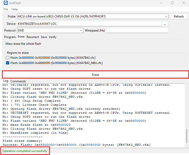Select the Erase tab
189x155 pixels.
click(21, 37)
